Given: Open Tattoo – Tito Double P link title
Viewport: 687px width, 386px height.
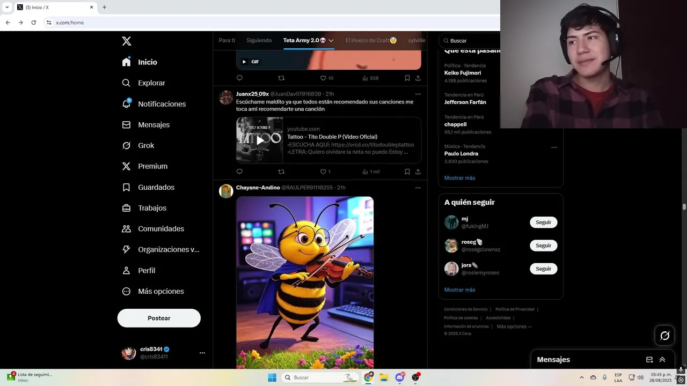Looking at the screenshot, I should click(x=332, y=137).
